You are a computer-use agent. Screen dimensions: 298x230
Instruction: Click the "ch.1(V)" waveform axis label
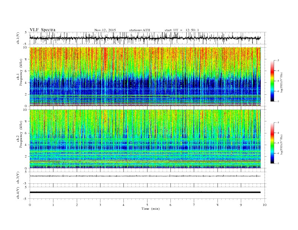[18, 38]
